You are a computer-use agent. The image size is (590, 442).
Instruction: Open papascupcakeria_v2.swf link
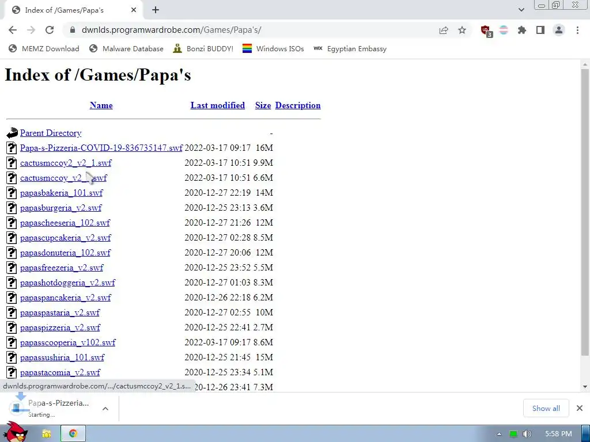coord(66,238)
